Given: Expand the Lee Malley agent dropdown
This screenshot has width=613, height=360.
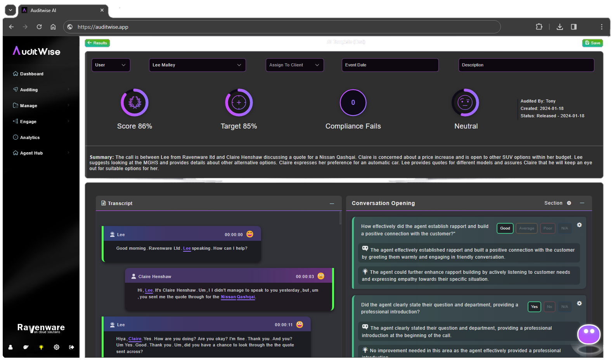Looking at the screenshot, I should pyautogui.click(x=197, y=65).
